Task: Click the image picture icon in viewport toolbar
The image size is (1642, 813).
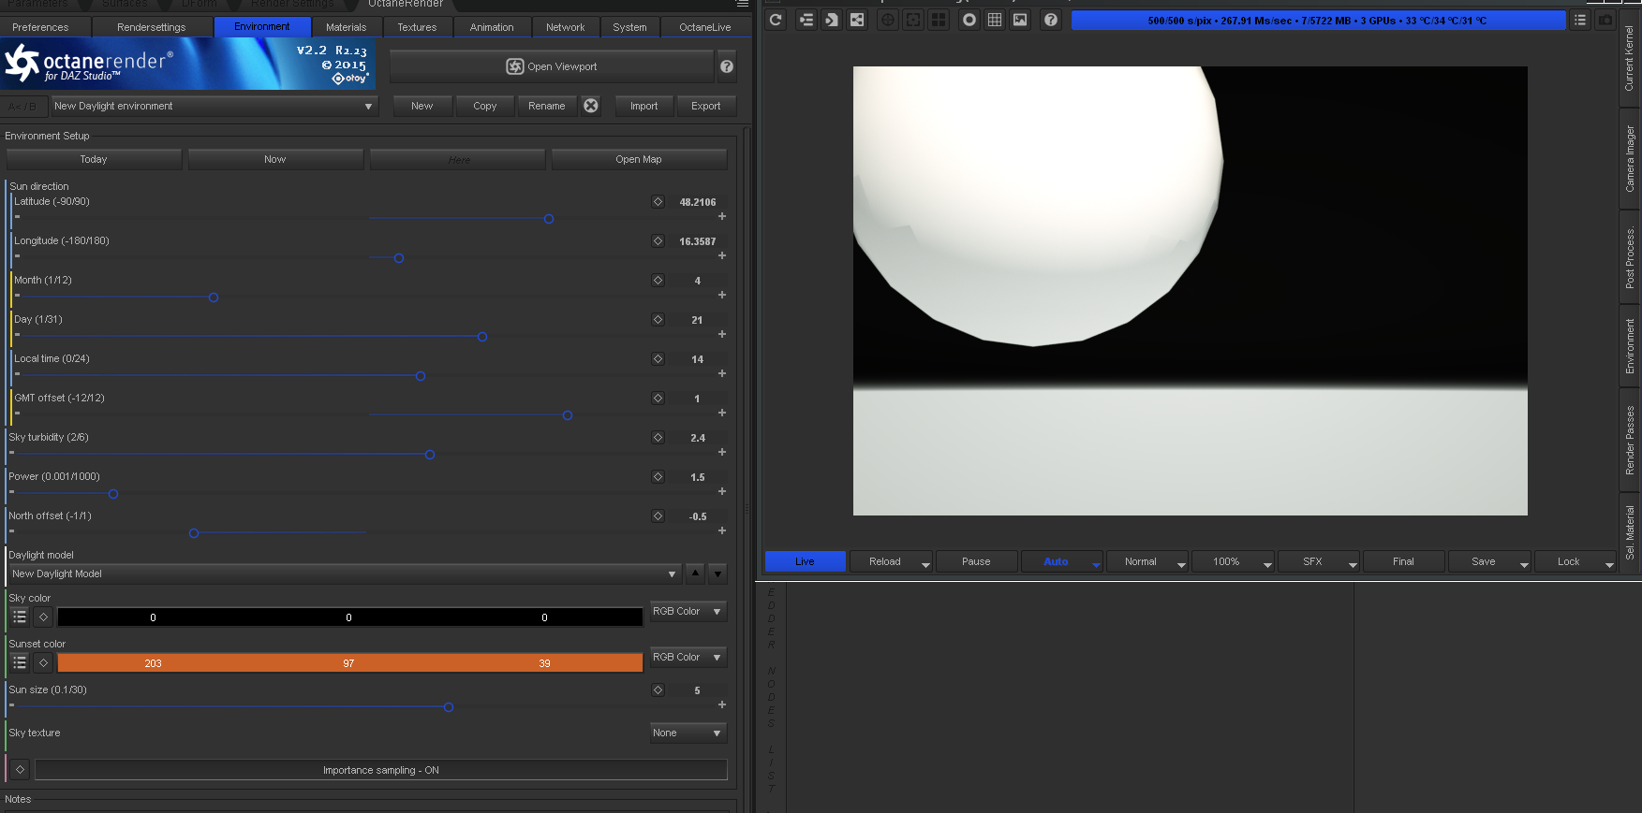Action: pos(1020,20)
